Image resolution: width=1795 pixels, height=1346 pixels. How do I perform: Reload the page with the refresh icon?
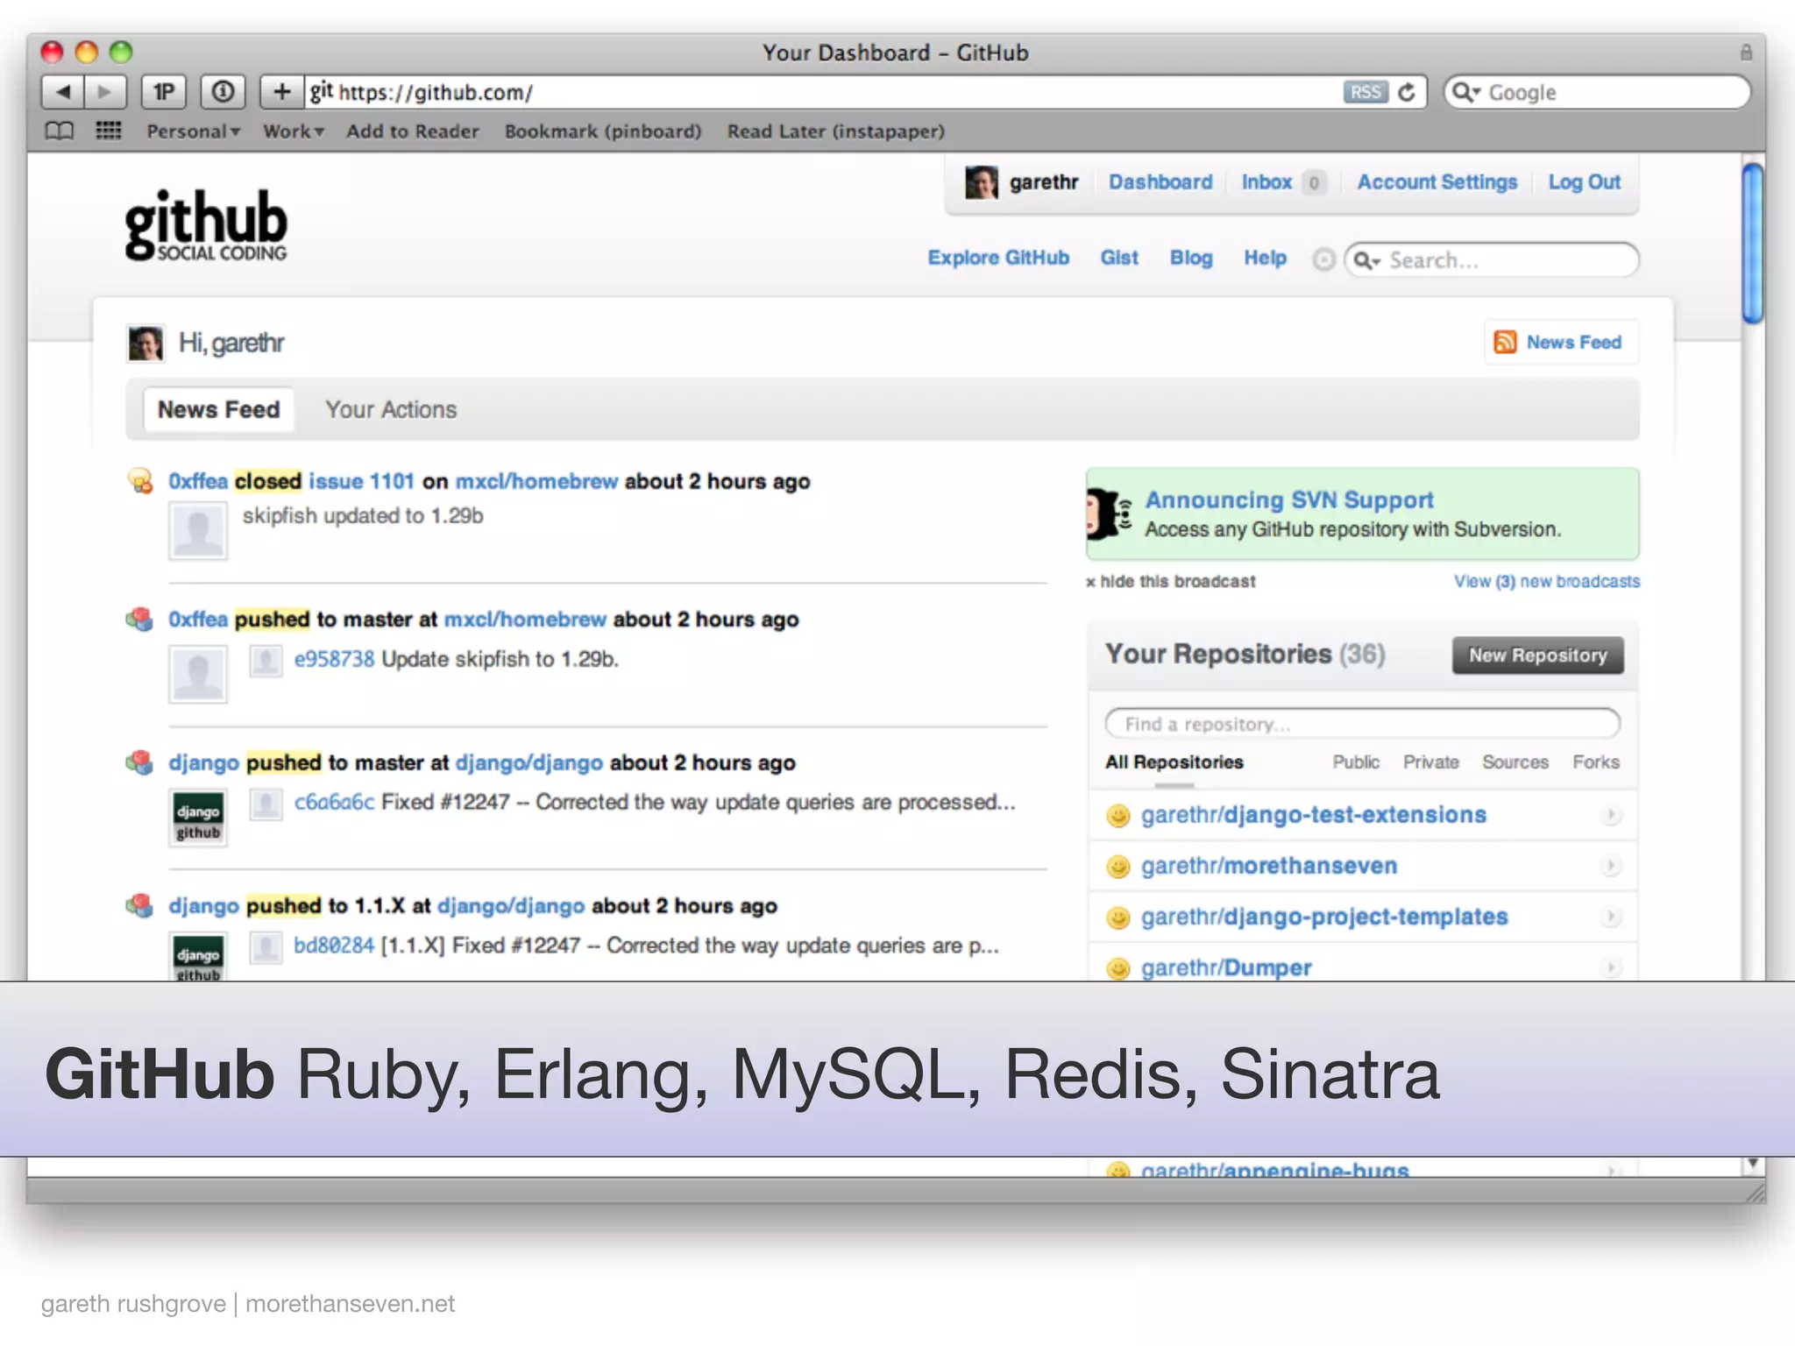1407,92
